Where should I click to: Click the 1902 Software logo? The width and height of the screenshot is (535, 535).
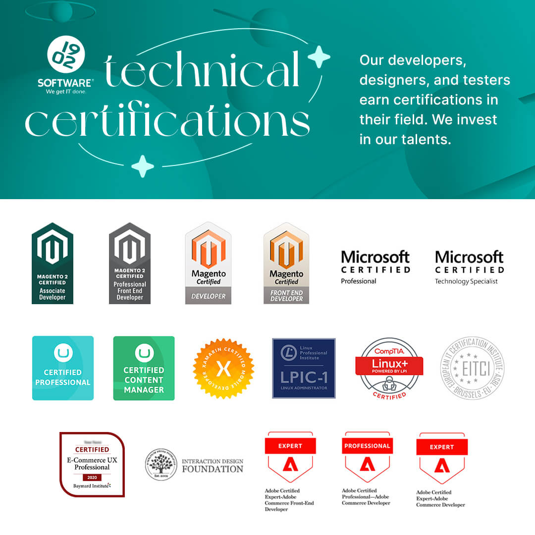click(65, 65)
